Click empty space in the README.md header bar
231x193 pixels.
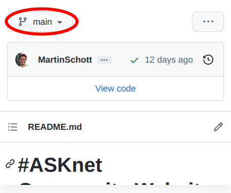[x=147, y=127]
